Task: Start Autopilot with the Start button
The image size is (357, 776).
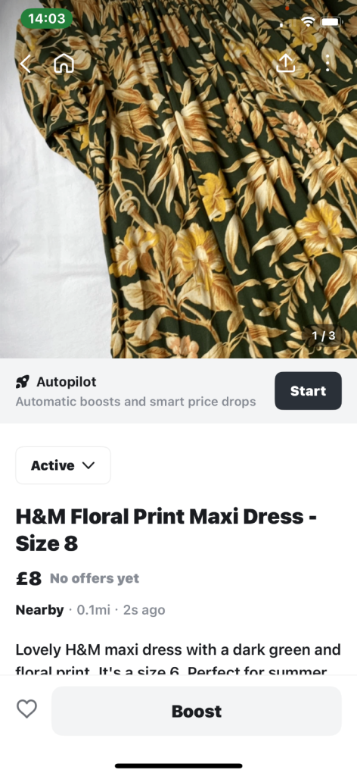Action: point(308,391)
